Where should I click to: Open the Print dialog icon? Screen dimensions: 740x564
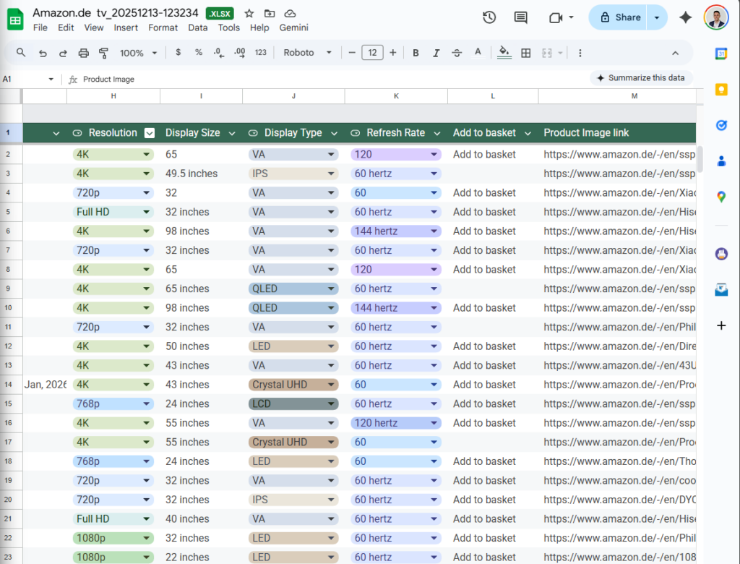tap(82, 53)
